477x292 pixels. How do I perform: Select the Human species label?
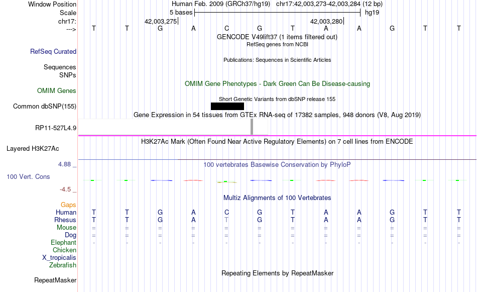click(66, 212)
